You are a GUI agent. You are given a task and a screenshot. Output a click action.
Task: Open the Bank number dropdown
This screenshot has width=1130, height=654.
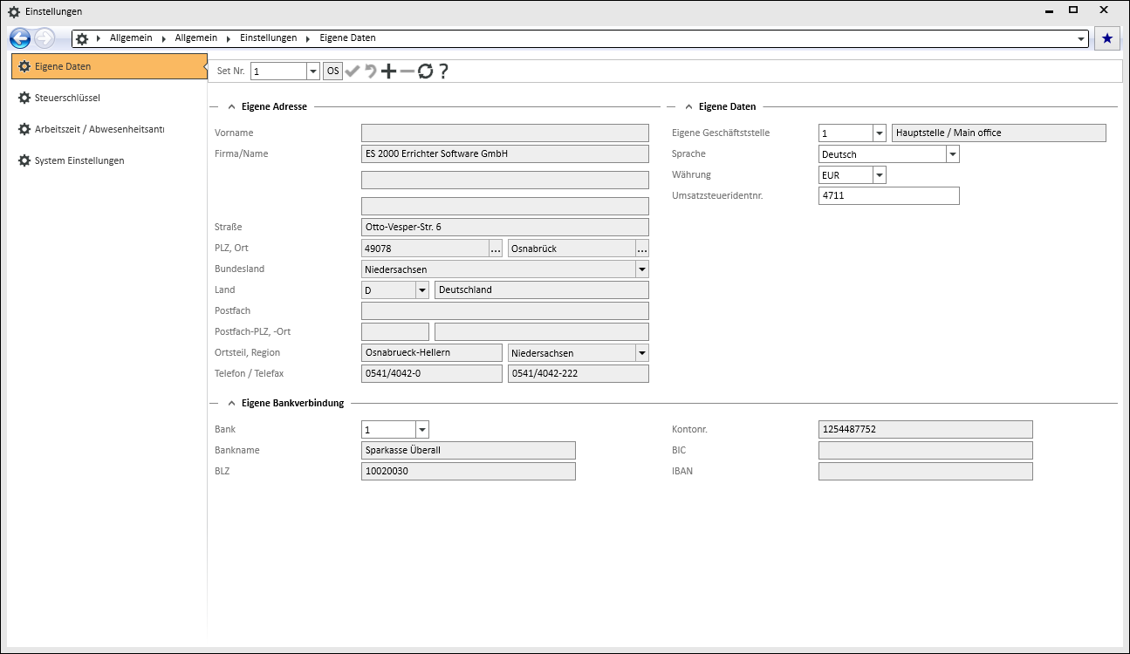(422, 430)
